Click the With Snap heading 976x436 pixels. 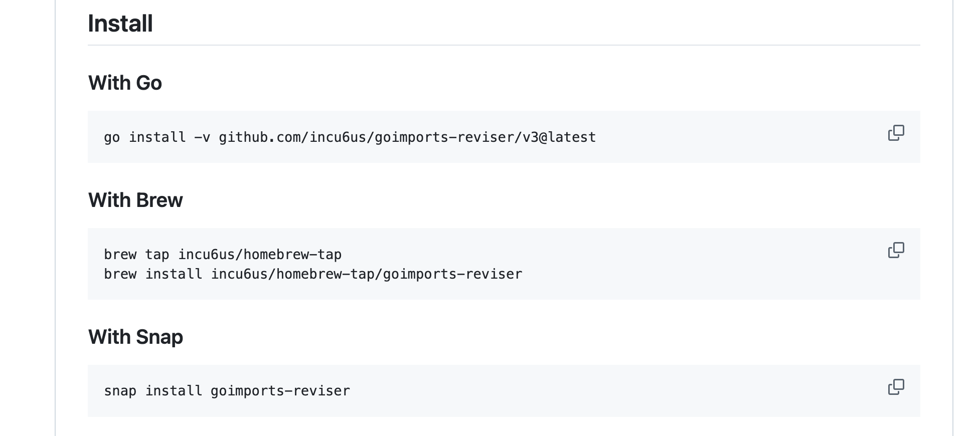135,337
